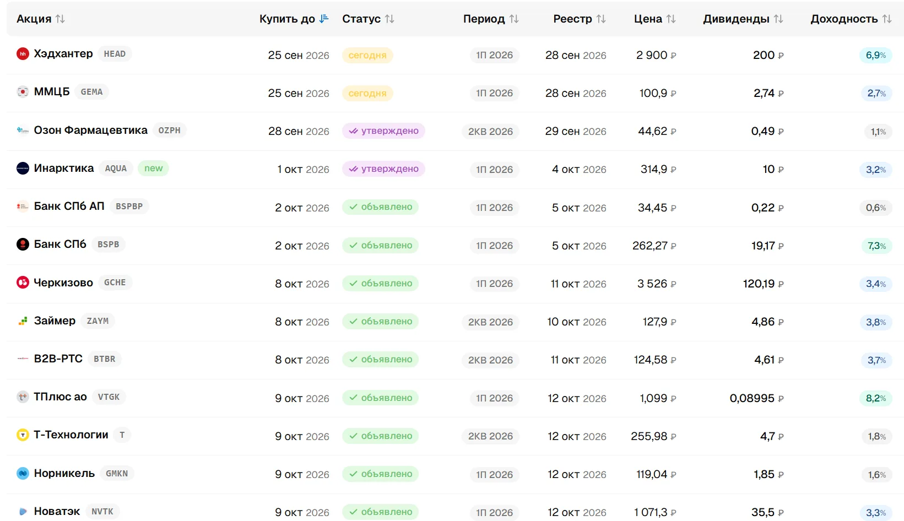Viewport: 904px width, 521px height.
Task: Click the Норникель blue logo
Action: pos(23,474)
